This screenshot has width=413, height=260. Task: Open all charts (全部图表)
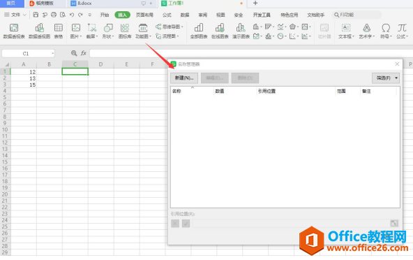click(x=199, y=31)
